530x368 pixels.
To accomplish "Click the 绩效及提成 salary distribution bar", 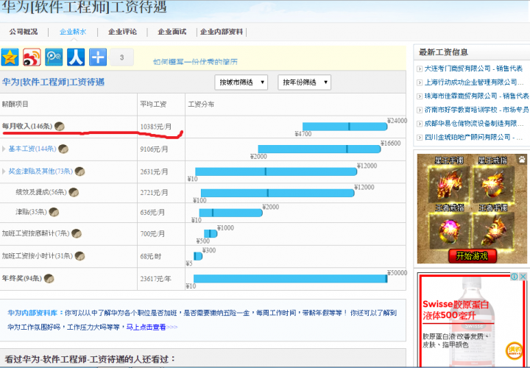I will point(278,193).
